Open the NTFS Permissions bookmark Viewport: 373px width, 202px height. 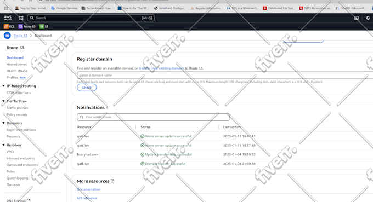pyautogui.click(x=315, y=8)
